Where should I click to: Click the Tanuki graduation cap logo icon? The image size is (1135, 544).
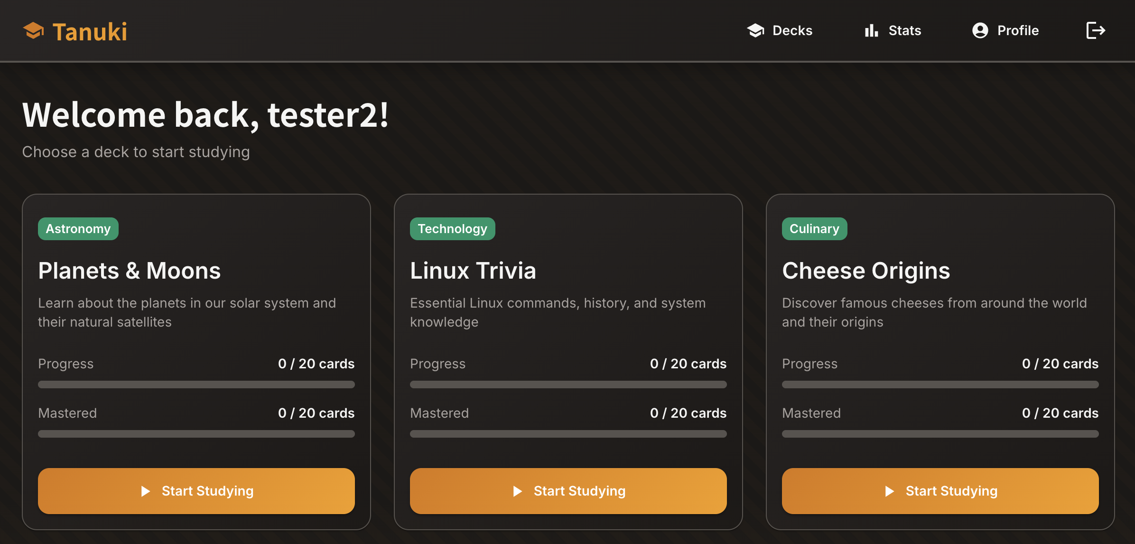(x=33, y=31)
